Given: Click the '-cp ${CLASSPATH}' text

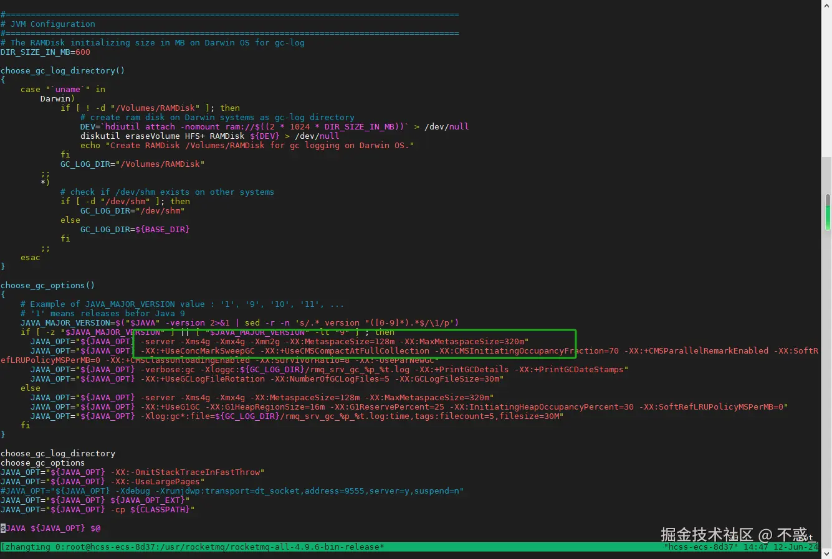Looking at the screenshot, I should click(x=150, y=509).
